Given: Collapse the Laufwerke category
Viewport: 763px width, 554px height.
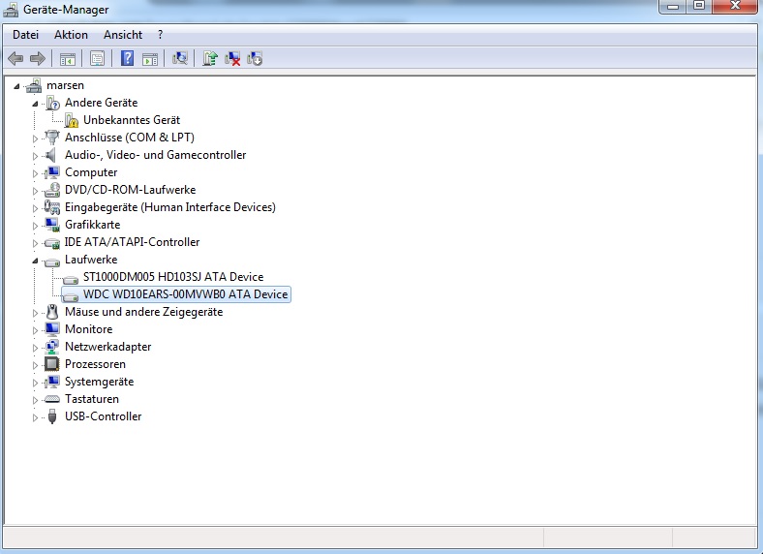Looking at the screenshot, I should coord(35,261).
